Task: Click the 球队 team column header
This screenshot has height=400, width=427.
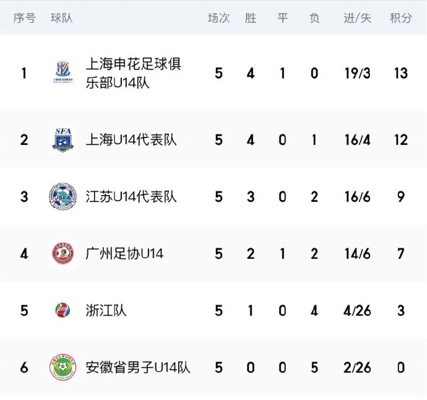Action: click(62, 18)
